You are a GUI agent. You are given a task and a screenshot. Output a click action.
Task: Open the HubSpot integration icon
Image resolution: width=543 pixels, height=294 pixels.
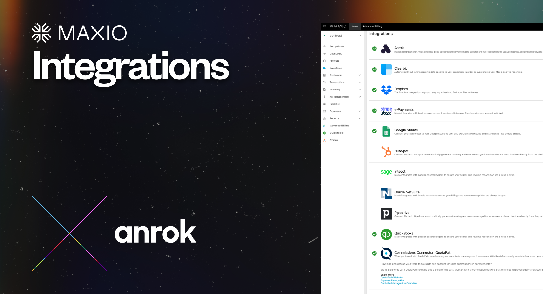tap(386, 152)
